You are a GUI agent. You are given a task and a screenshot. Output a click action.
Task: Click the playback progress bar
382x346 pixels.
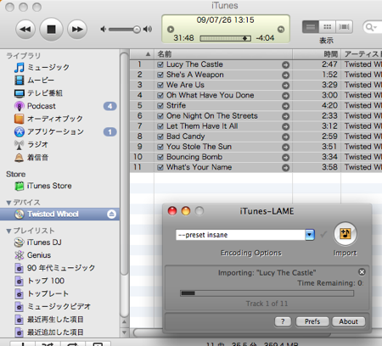225,38
